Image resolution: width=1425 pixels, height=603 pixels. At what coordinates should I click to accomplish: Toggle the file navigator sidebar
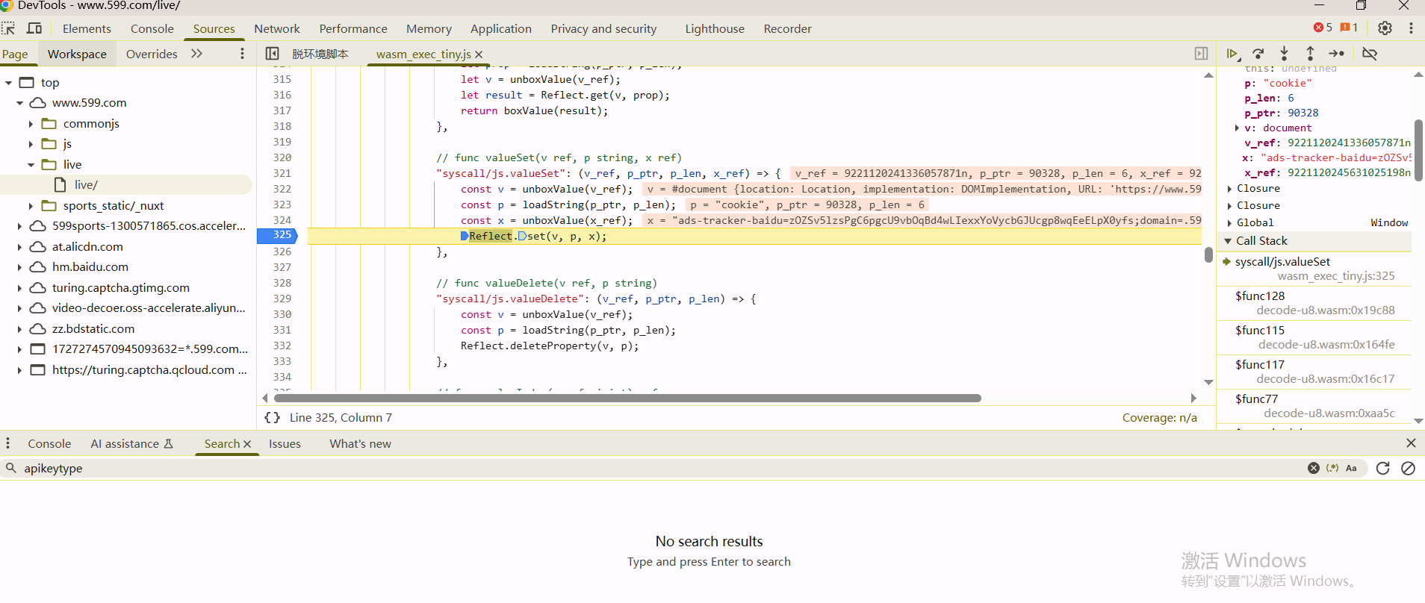[273, 54]
